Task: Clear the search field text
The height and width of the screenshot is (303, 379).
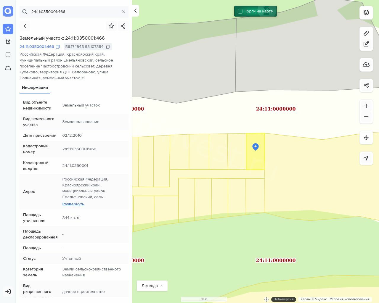Action: pyautogui.click(x=123, y=12)
